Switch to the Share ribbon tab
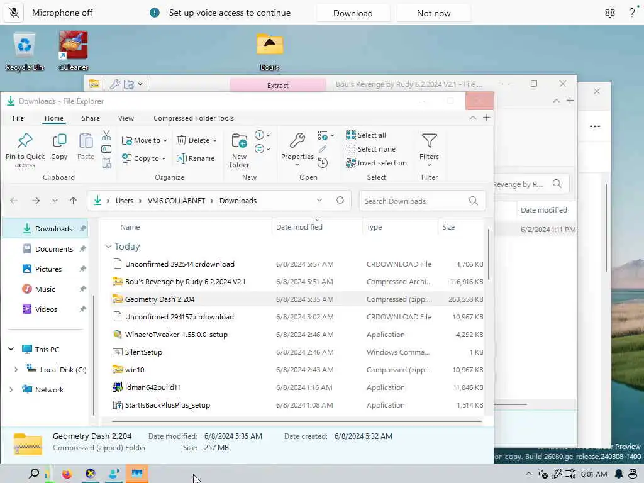The height and width of the screenshot is (483, 644). tap(91, 118)
